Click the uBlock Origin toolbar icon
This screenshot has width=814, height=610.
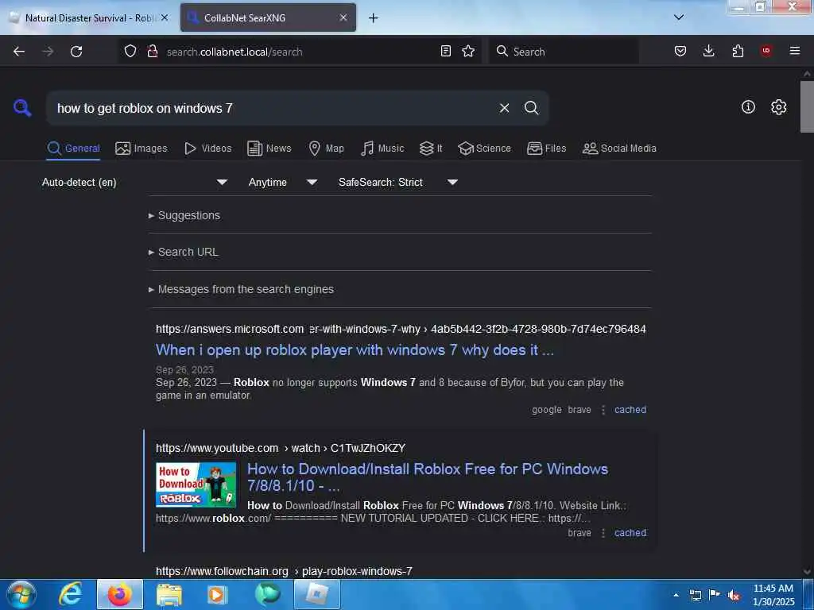point(766,51)
